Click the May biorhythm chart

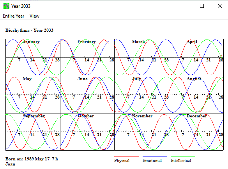[33, 95]
